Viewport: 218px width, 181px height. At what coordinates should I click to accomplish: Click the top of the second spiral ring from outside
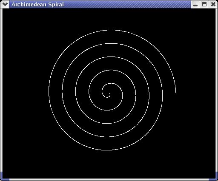click(x=112, y=43)
